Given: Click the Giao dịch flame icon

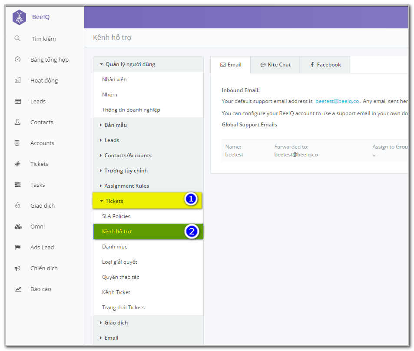Looking at the screenshot, I should pos(18,205).
